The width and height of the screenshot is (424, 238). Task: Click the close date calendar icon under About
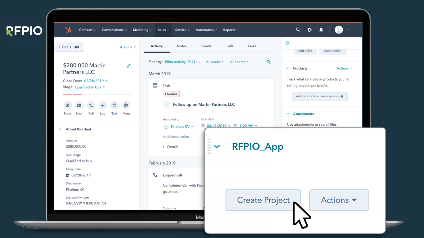tap(68, 175)
